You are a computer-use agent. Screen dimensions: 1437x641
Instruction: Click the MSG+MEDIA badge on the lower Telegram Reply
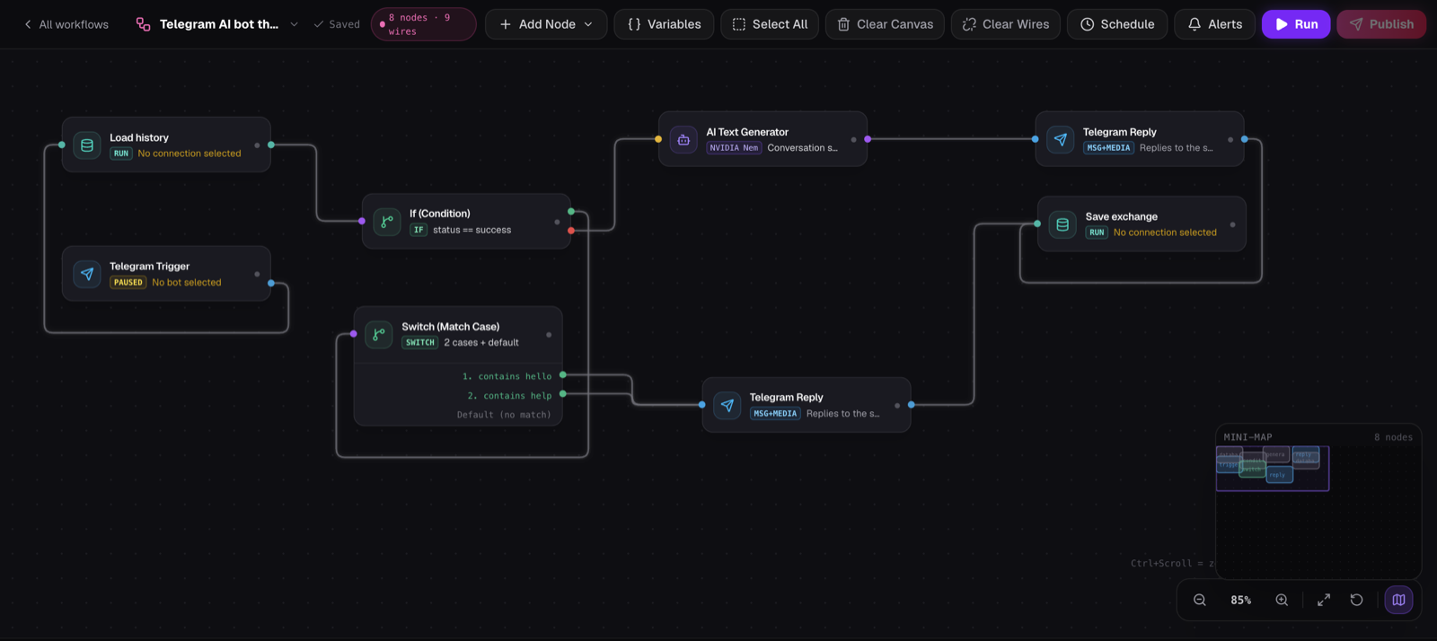pyautogui.click(x=775, y=414)
